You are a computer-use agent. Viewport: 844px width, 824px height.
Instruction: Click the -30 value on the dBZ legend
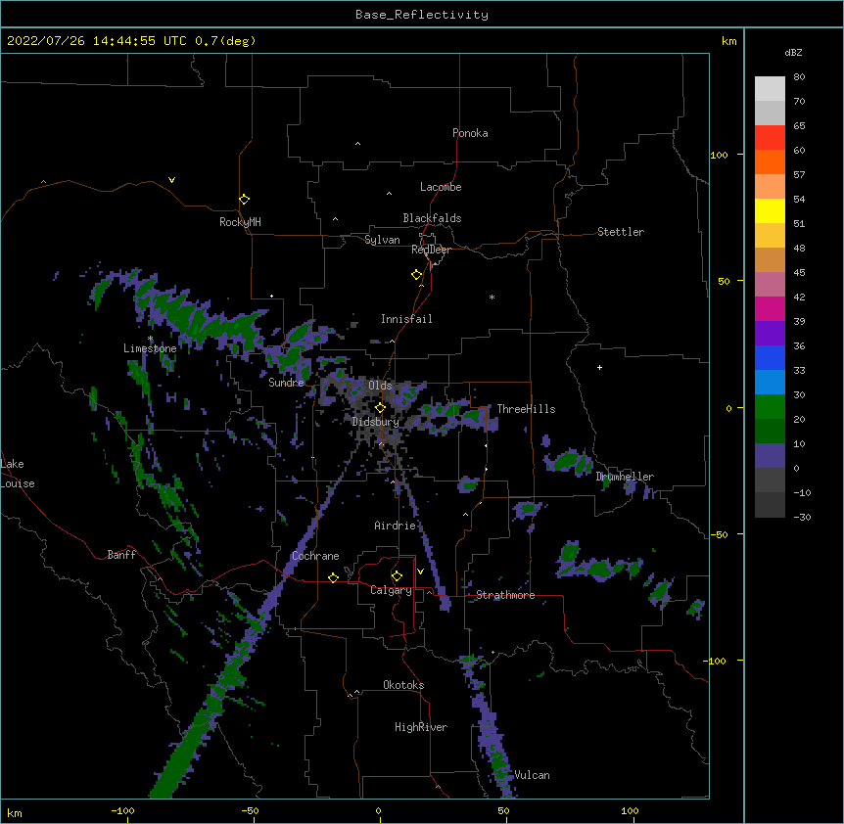(802, 517)
